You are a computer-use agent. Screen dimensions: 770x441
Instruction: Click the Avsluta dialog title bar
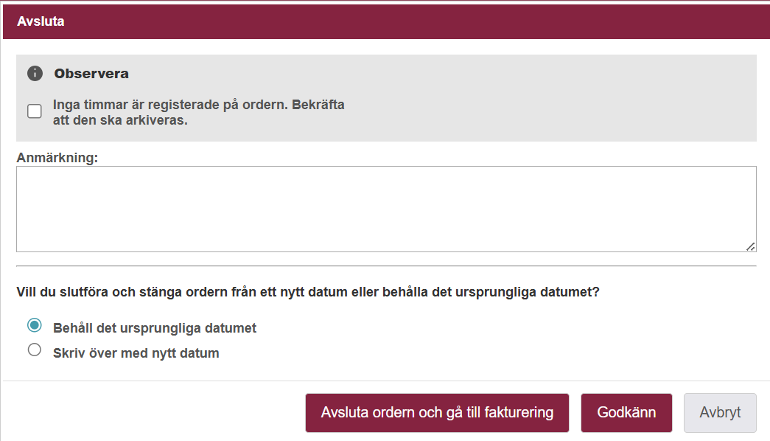pos(385,21)
